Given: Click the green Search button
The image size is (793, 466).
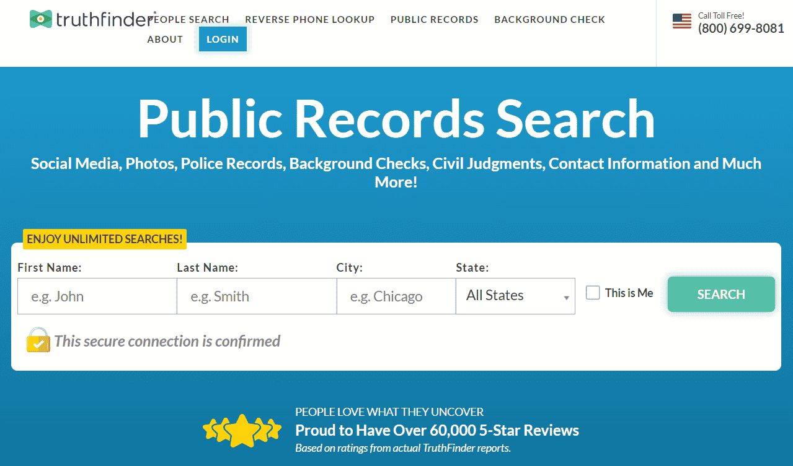Looking at the screenshot, I should pyautogui.click(x=721, y=295).
